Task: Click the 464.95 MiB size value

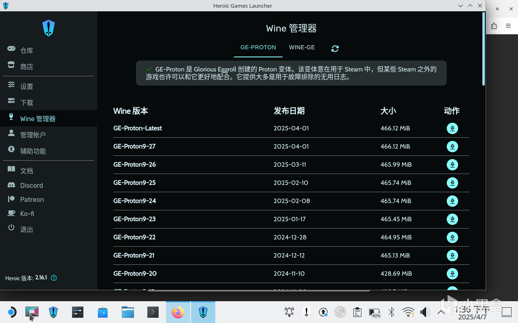Action: (396, 237)
